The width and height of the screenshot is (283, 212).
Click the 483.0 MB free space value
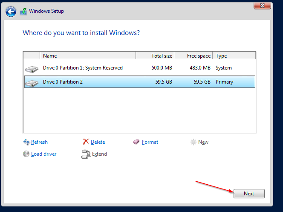point(200,68)
